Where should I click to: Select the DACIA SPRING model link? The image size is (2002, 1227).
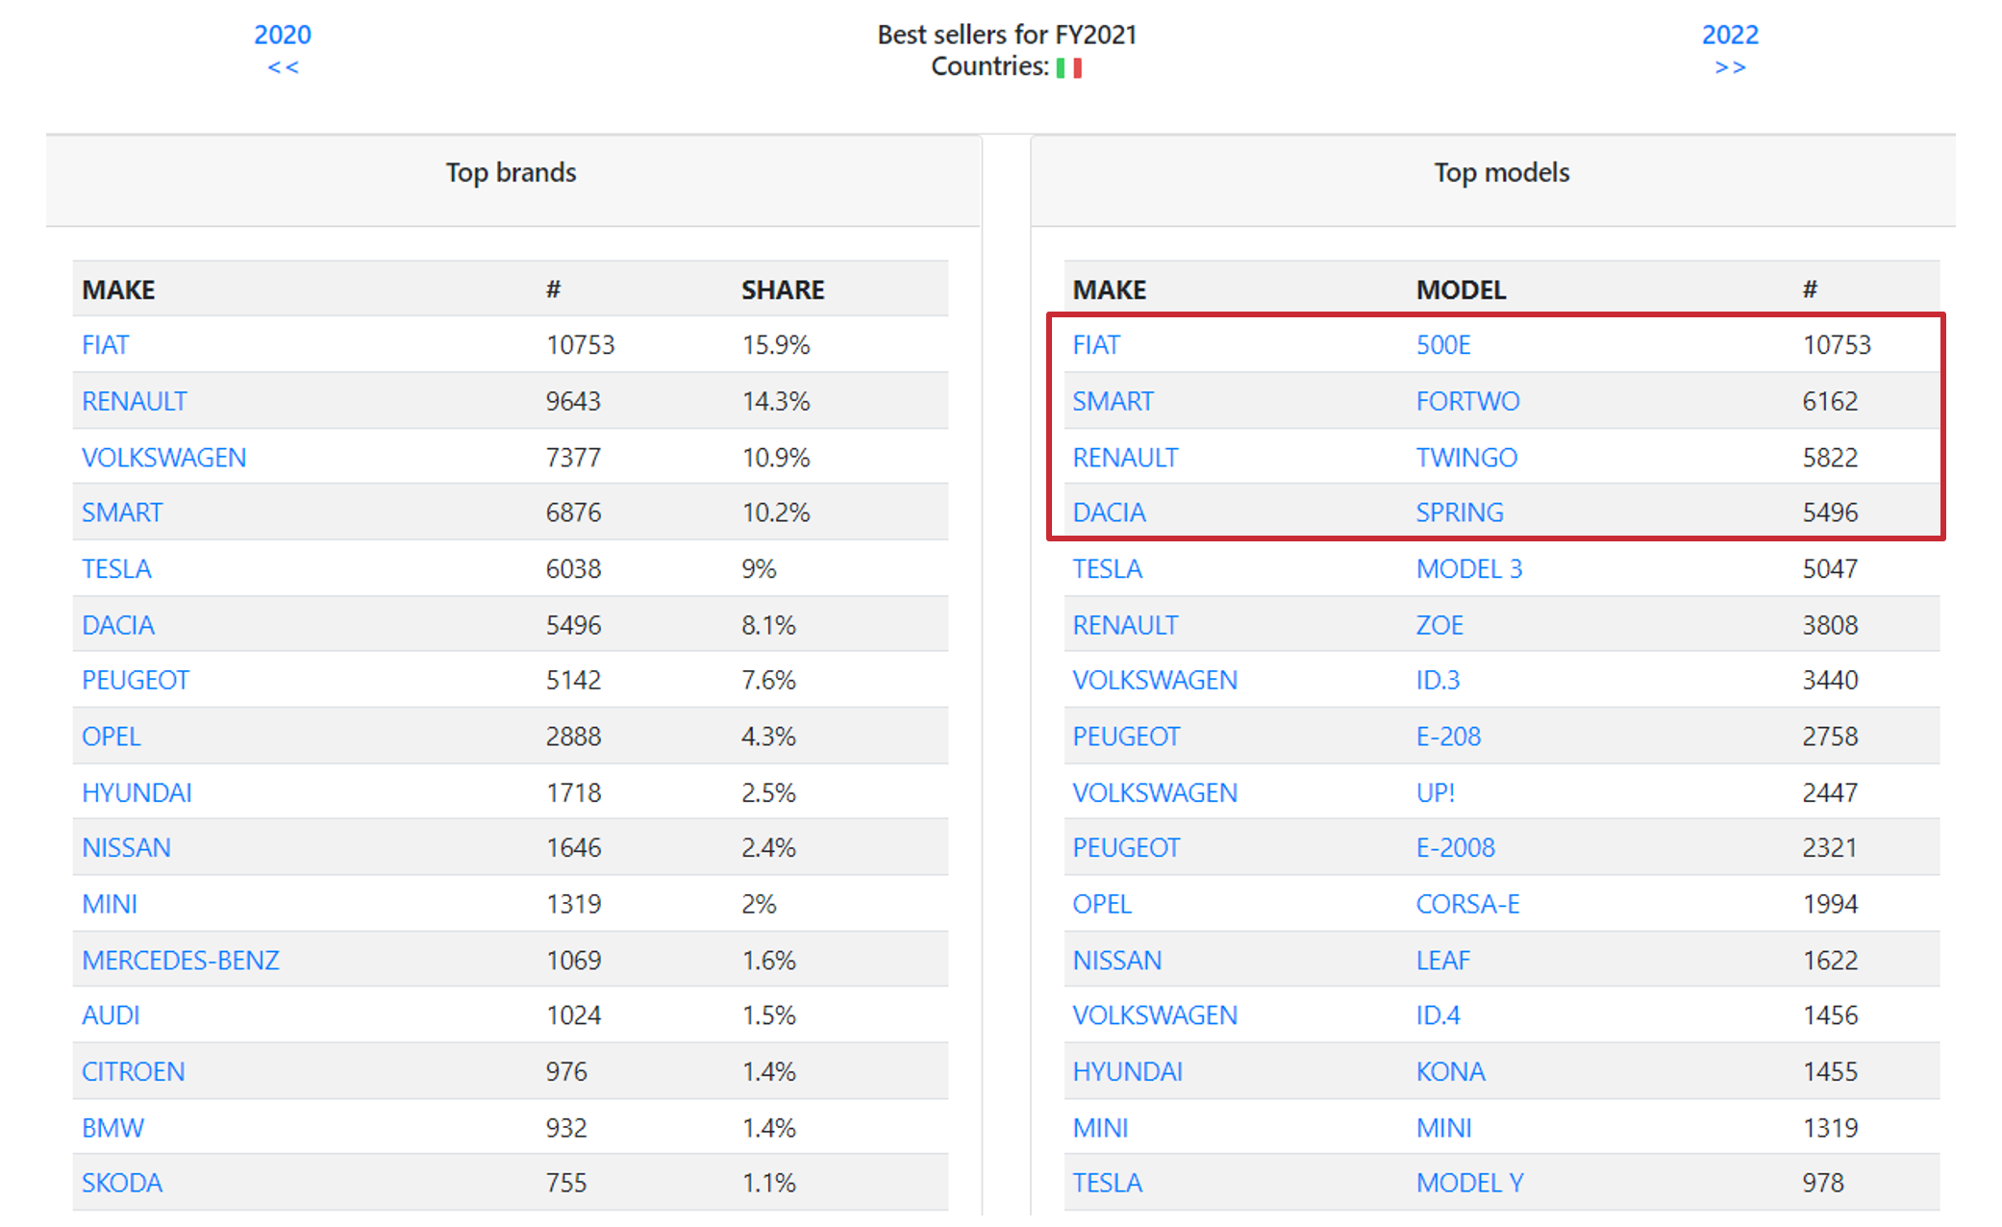point(1459,513)
